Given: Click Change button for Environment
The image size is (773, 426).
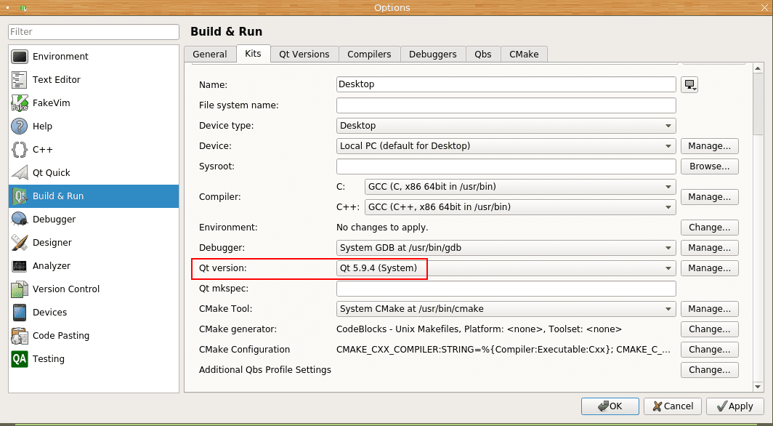Looking at the screenshot, I should (x=709, y=228).
